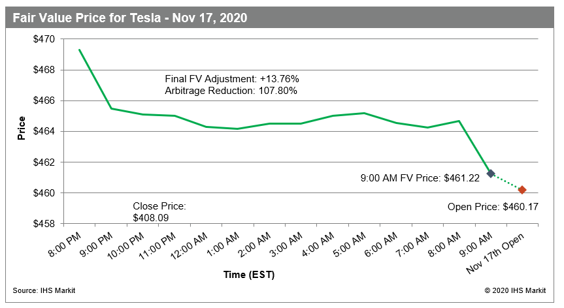Viewport: 564px width, 308px height.
Task: Click the dotted green line segment
Action: (506, 182)
